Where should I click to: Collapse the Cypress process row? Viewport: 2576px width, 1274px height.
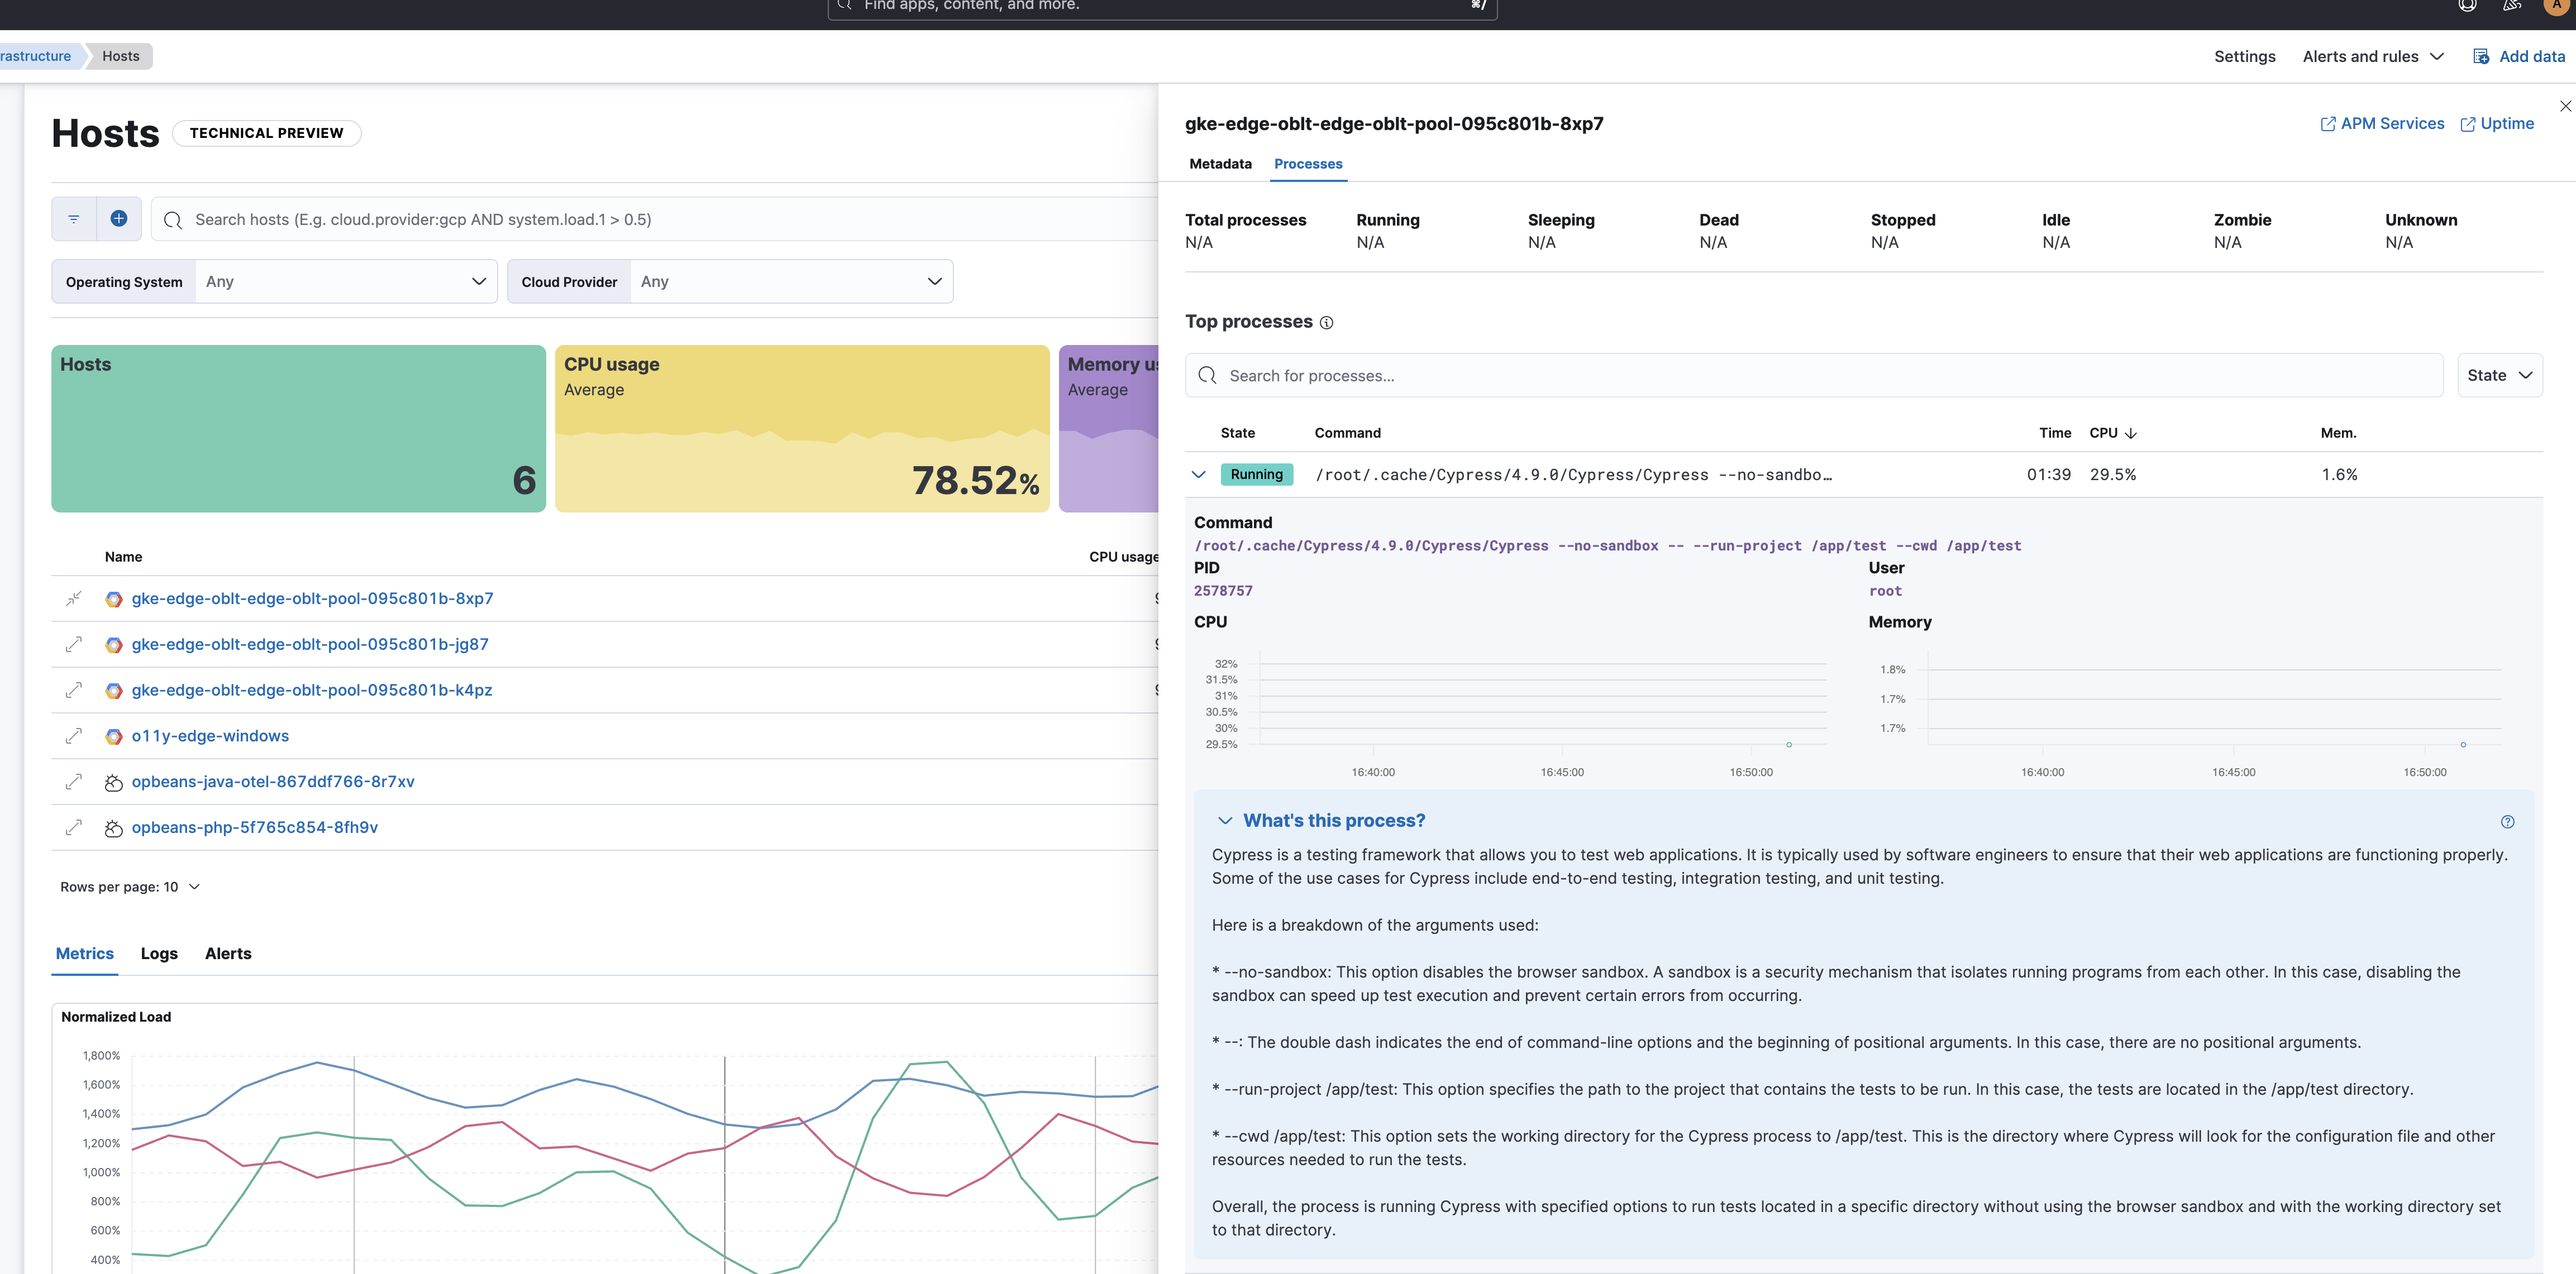1199,475
